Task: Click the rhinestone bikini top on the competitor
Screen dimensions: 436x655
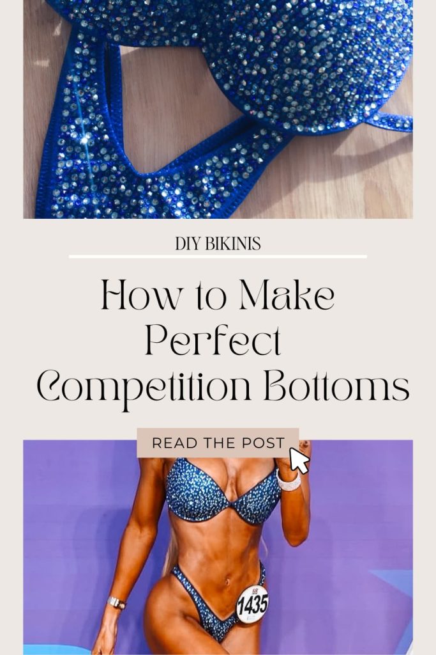Action: 223,492
